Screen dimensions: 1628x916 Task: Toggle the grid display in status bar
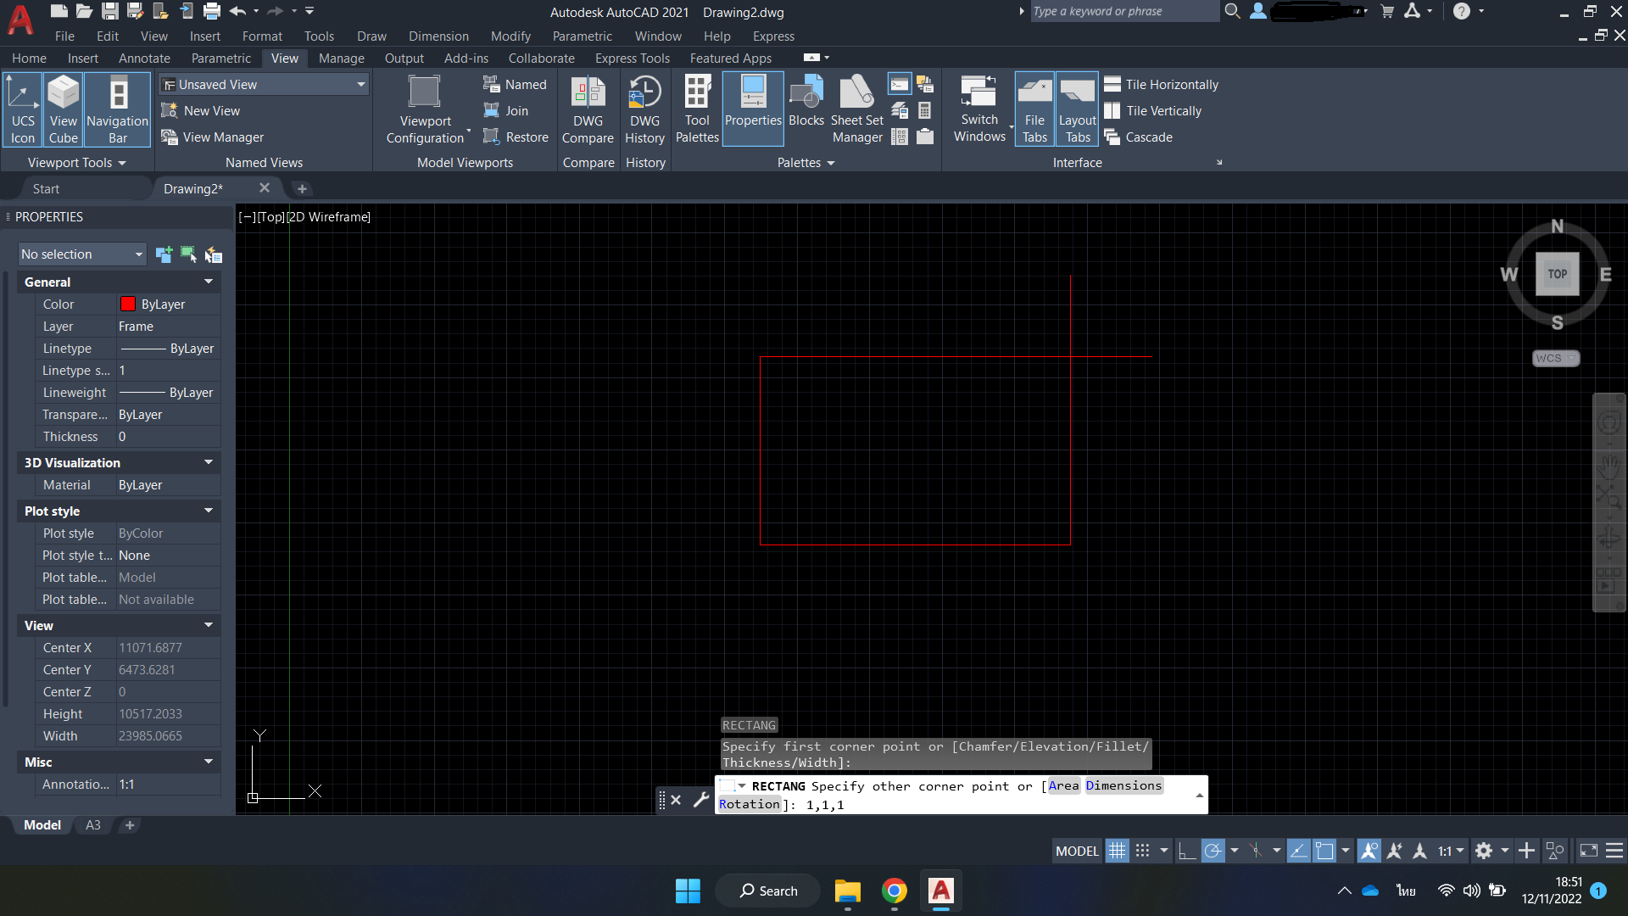pos(1118,850)
